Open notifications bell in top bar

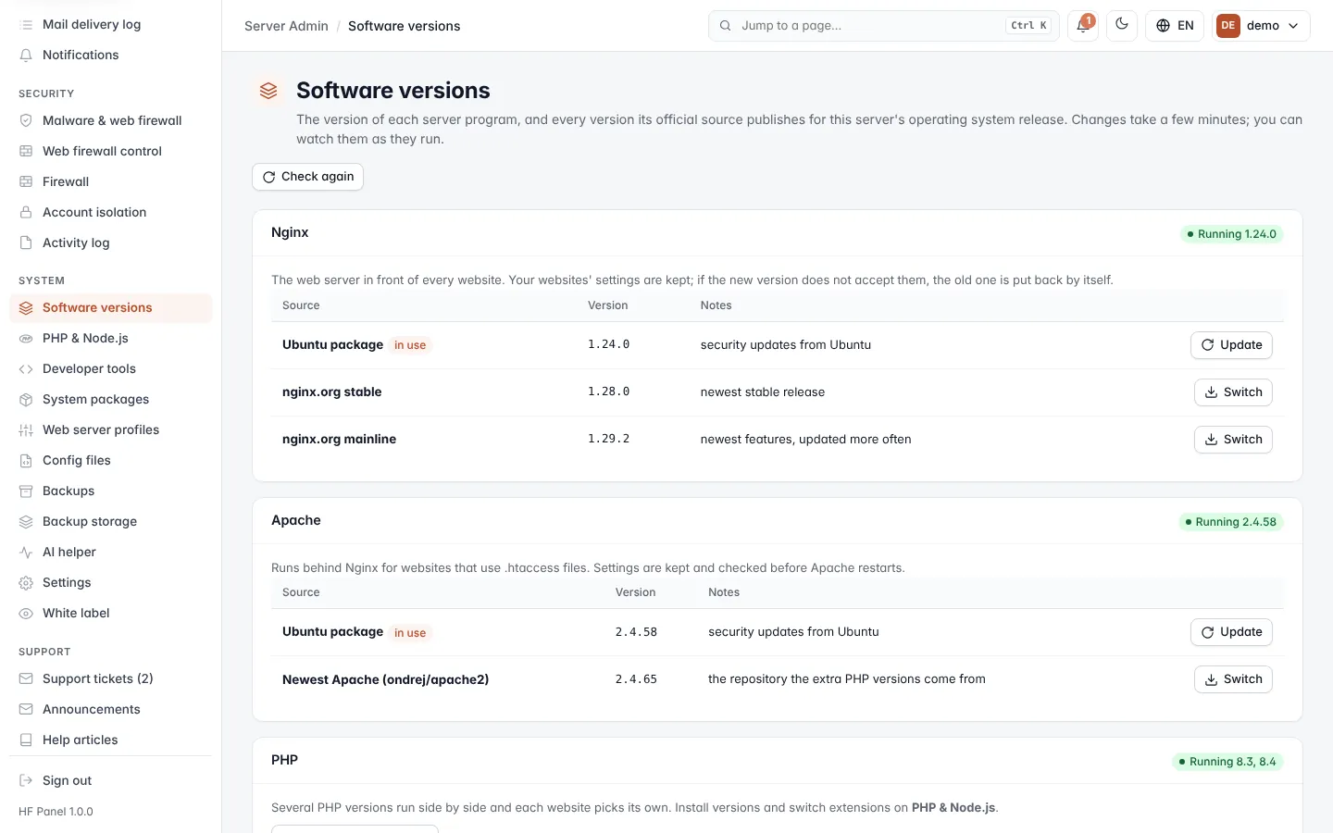1083,26
